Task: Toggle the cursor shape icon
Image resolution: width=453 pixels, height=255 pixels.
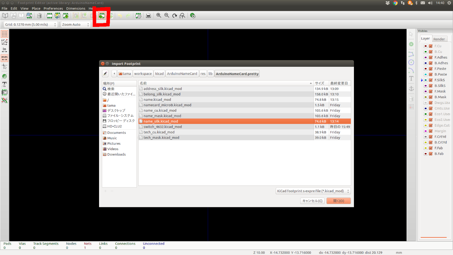Action: click(5, 66)
